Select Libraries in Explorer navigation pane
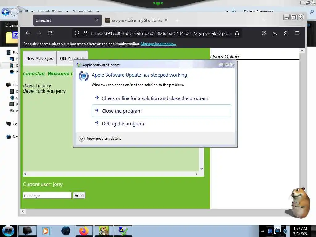 (x=12, y=85)
